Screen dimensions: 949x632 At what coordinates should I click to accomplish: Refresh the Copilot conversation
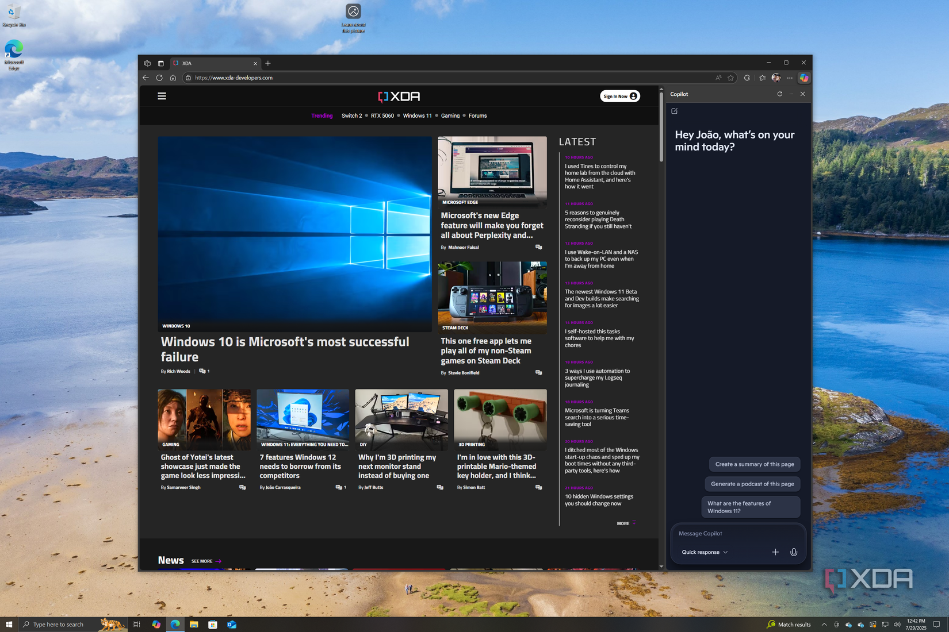[780, 94]
